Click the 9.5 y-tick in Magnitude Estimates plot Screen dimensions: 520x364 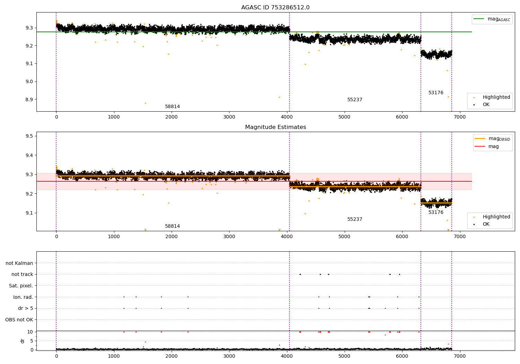(x=29, y=136)
